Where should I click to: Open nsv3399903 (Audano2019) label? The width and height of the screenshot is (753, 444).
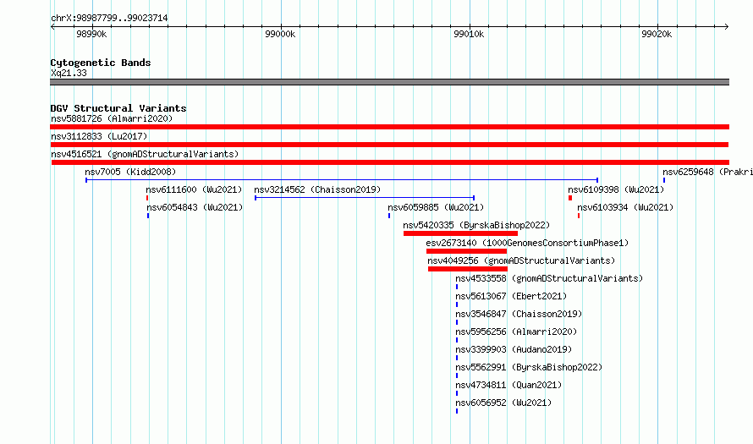tap(514, 349)
